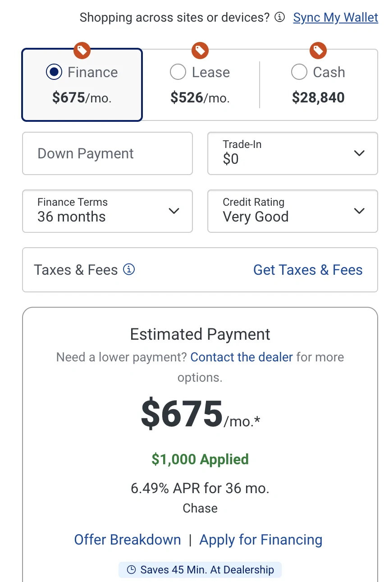Click the offer tag icon above Lease
The image size is (384, 582).
pyautogui.click(x=200, y=50)
